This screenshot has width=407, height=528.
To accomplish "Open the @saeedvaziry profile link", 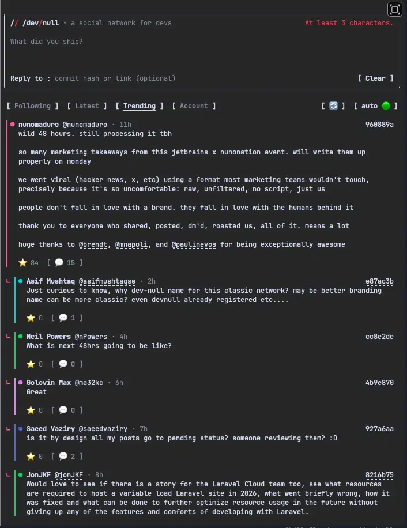I will (x=103, y=429).
